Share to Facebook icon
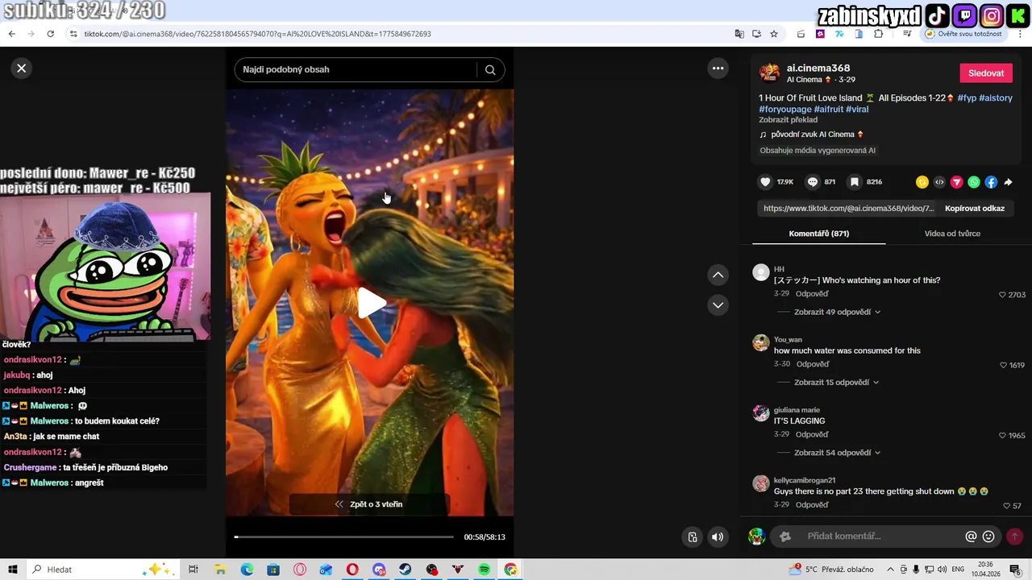The height and width of the screenshot is (580, 1032). [x=991, y=182]
